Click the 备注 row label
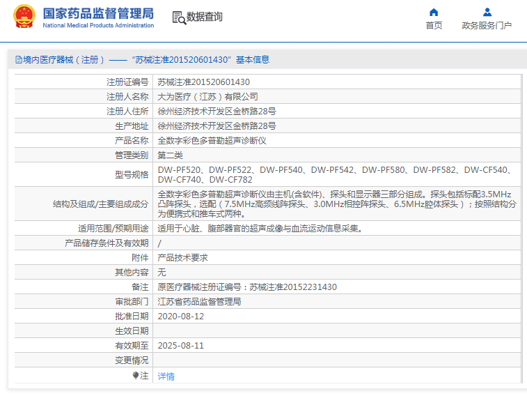This screenshot has height=396, width=527. pos(140,287)
